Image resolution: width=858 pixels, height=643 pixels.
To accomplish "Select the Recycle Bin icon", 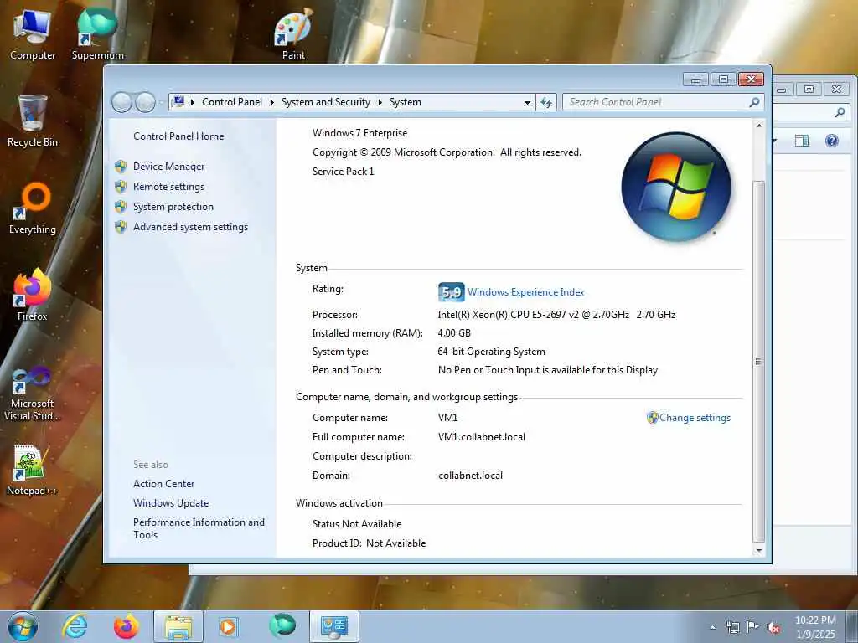I will click(33, 121).
